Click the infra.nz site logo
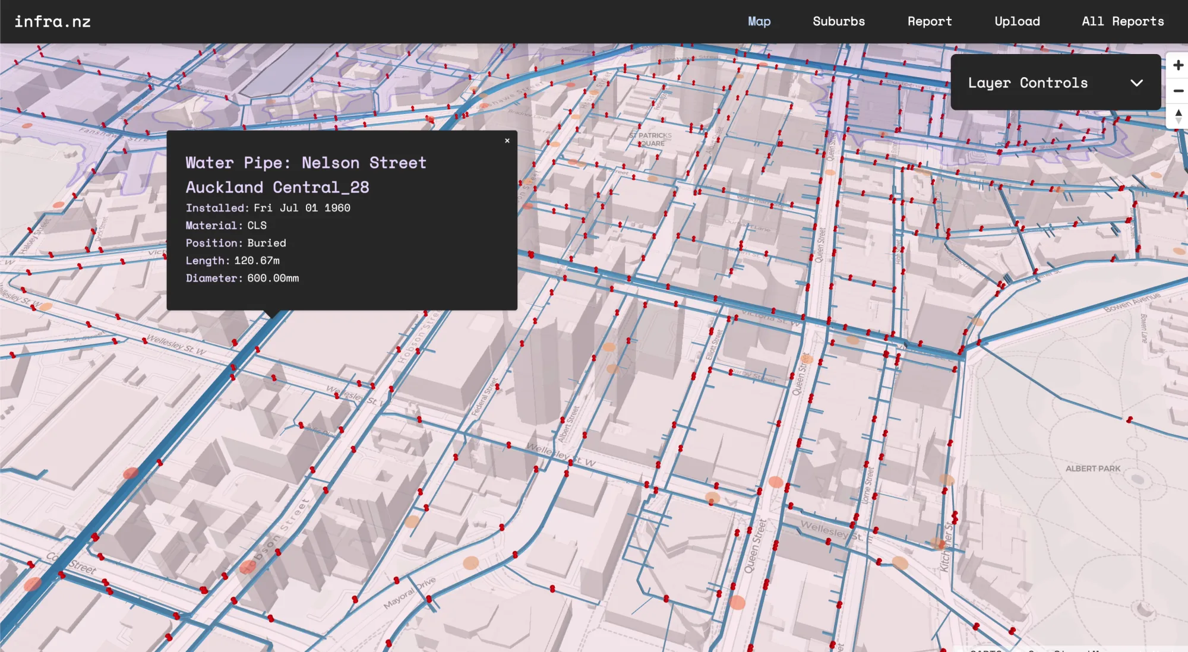 tap(52, 22)
